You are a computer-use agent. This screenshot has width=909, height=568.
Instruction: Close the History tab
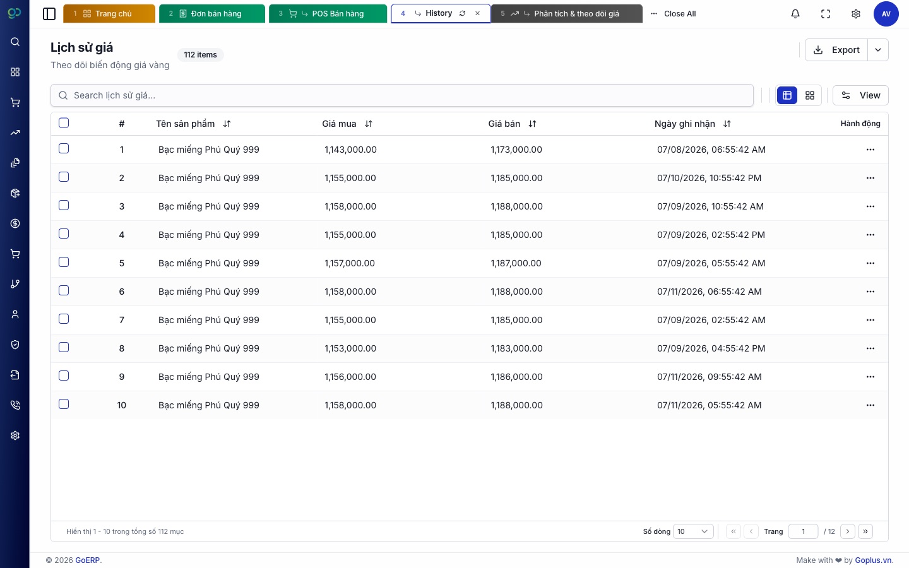478,13
